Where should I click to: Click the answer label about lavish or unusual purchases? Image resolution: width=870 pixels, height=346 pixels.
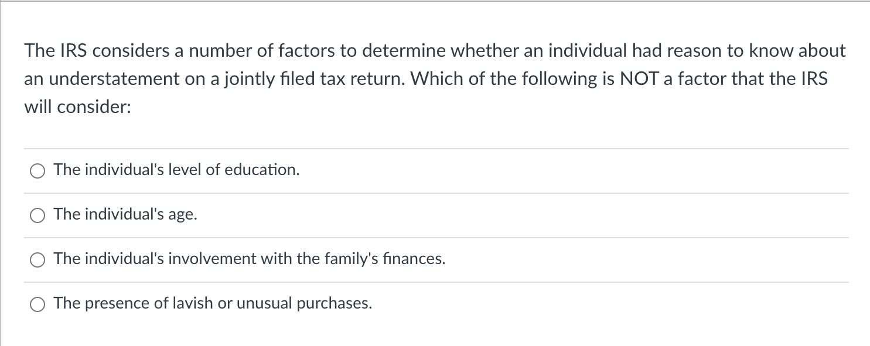[x=213, y=303]
